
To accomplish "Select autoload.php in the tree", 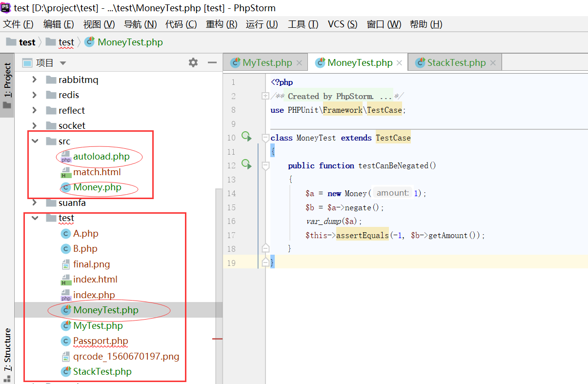I will [101, 157].
